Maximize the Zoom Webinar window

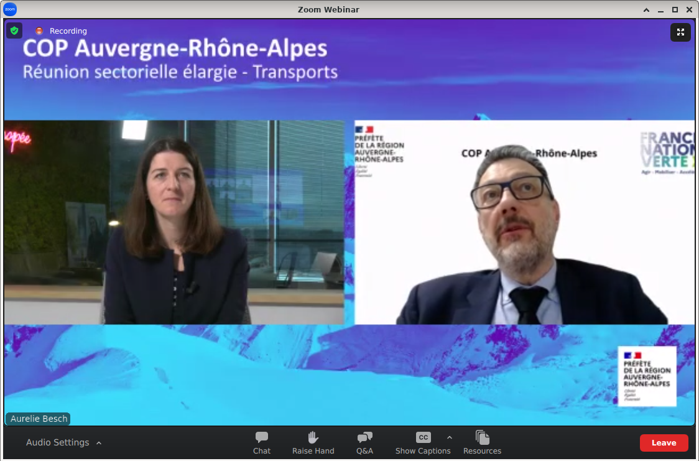675,9
